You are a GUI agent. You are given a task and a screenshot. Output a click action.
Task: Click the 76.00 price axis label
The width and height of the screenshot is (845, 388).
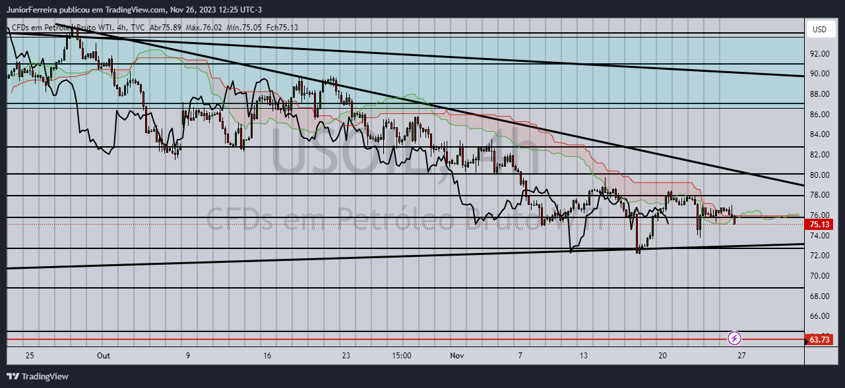(819, 215)
